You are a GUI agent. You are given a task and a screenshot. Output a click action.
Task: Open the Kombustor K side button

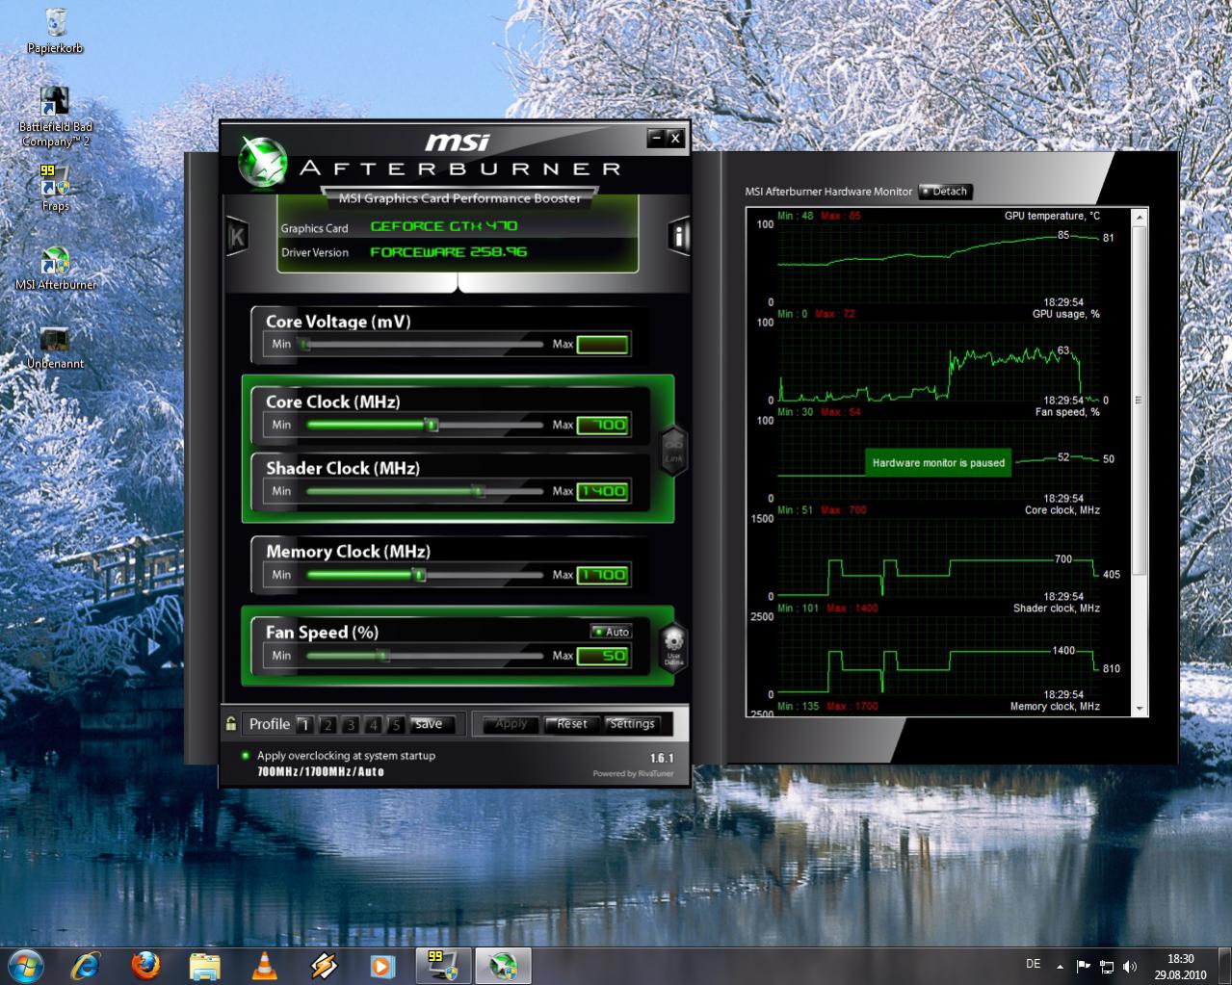click(x=237, y=236)
